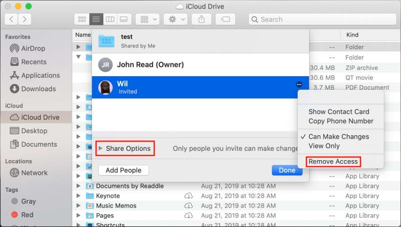Select View Only permission
Viewport: 401px width, 227px height.
click(324, 146)
